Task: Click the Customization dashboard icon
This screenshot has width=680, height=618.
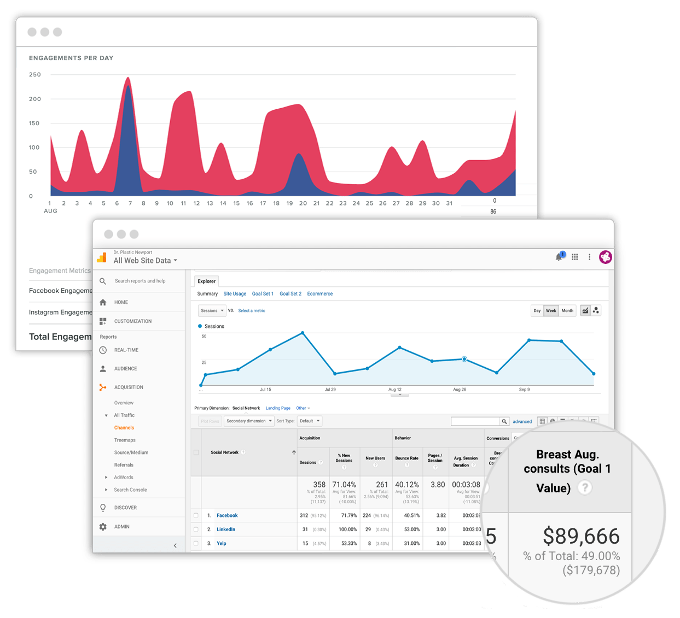Action: (103, 321)
